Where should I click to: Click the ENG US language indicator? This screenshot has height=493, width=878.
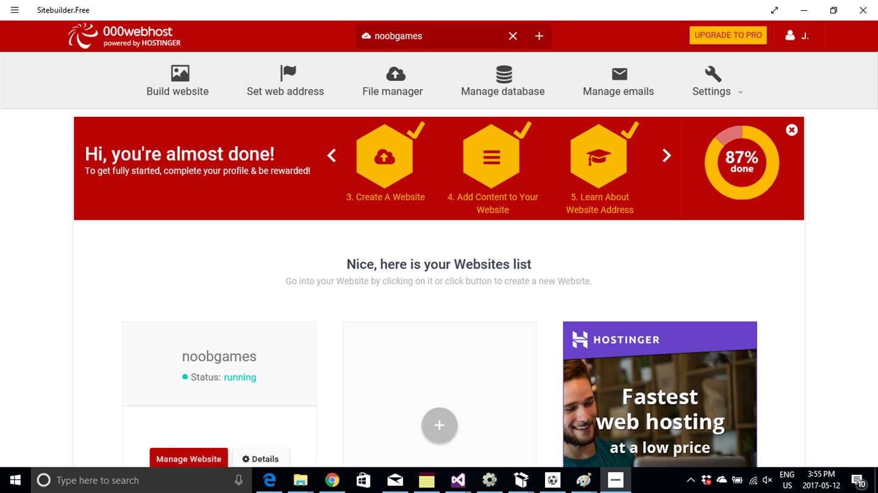point(787,480)
